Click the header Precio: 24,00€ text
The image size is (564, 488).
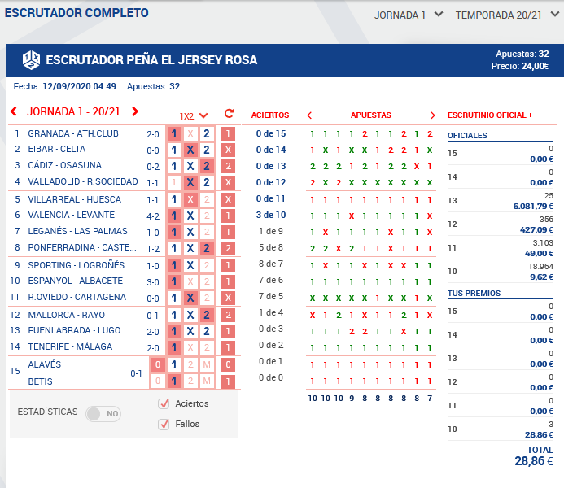[521, 66]
